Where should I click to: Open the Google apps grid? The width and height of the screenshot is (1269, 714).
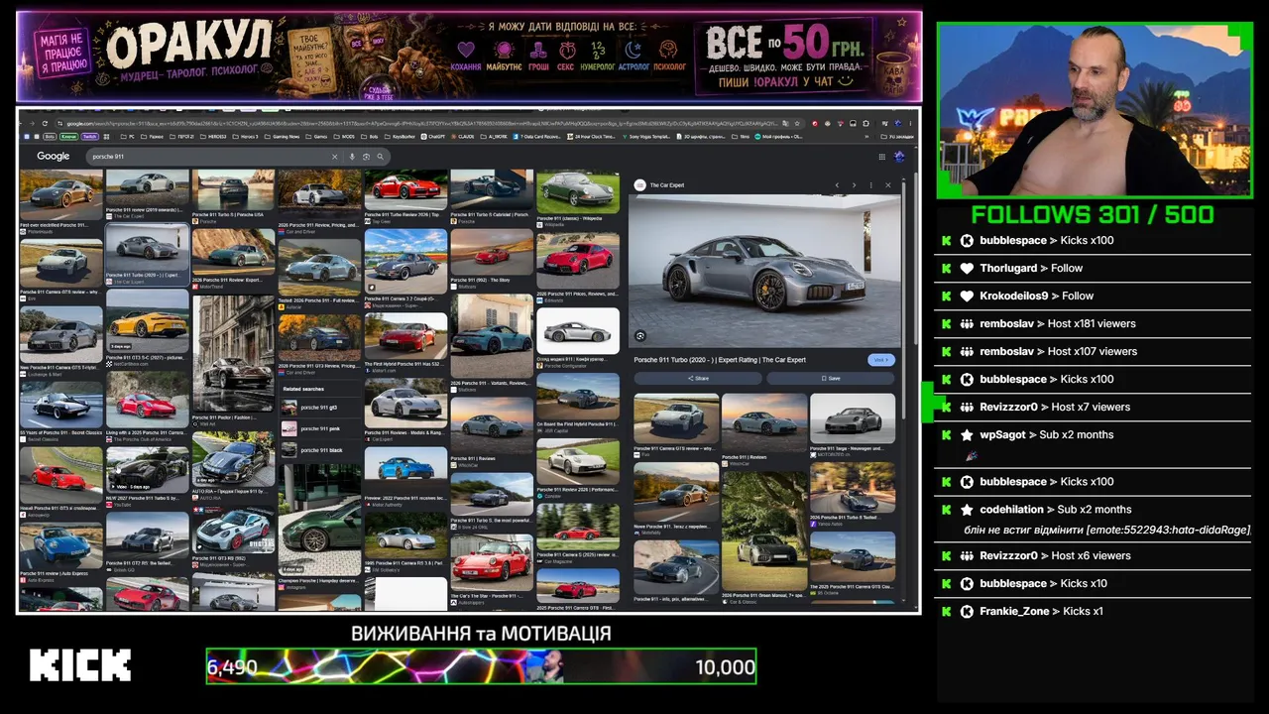881,157
